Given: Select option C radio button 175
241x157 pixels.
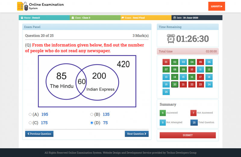Looking at the screenshot, I should pos(30,123).
